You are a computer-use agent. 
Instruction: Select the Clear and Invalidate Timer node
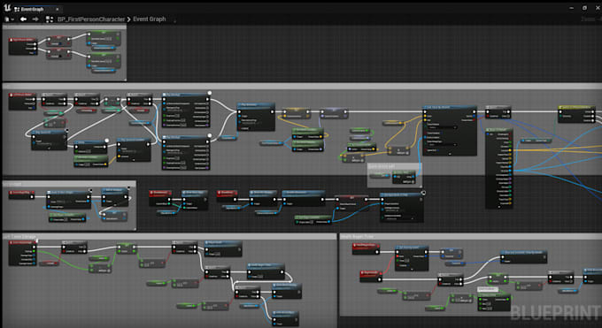[x=524, y=256]
